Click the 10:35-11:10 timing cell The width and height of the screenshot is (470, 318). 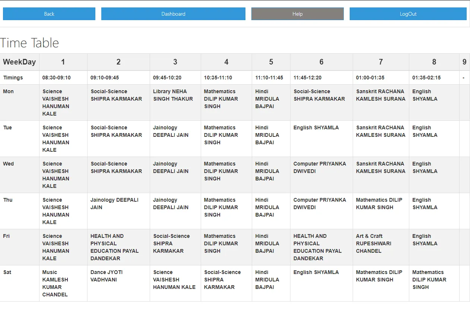(226, 78)
